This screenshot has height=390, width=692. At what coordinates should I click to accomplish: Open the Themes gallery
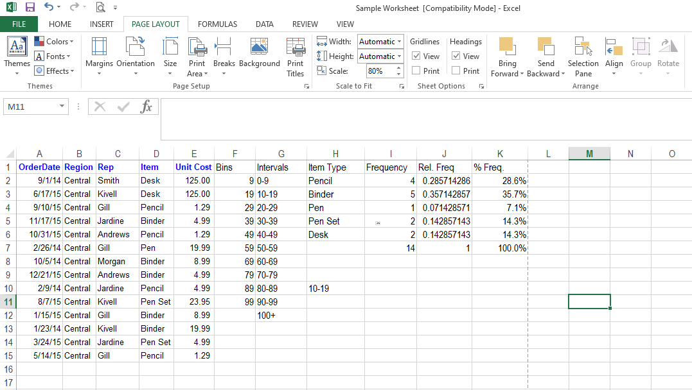click(x=17, y=55)
